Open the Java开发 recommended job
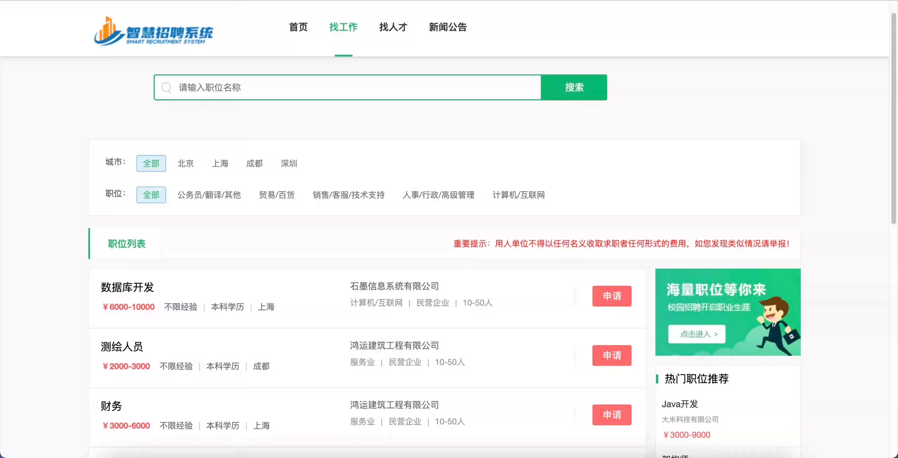898x458 pixels. [x=680, y=404]
